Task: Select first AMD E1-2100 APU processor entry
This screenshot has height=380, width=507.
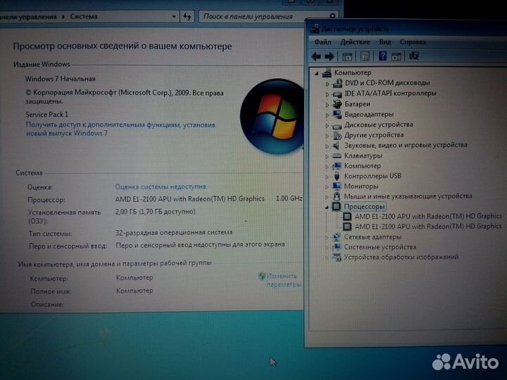Action: pos(428,216)
